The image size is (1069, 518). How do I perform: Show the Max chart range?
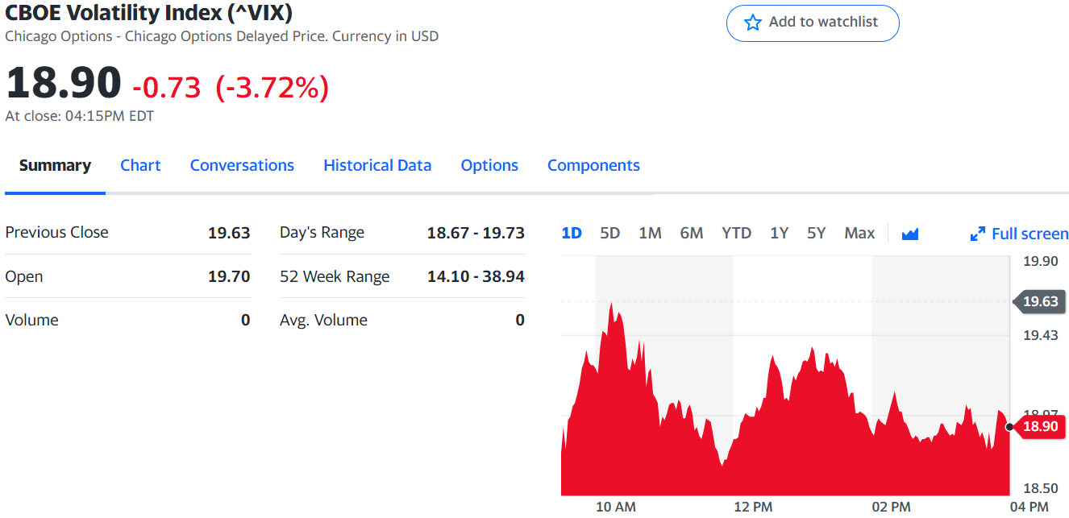click(859, 233)
